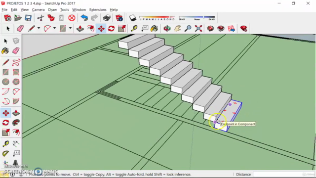Select the Axes tool in Large Tool Set
Viewport: 316px width, 178px height.
[x=5, y=163]
